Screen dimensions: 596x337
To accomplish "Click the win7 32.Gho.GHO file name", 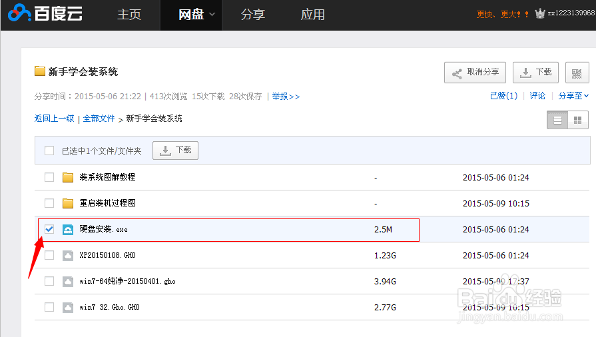I will point(109,307).
